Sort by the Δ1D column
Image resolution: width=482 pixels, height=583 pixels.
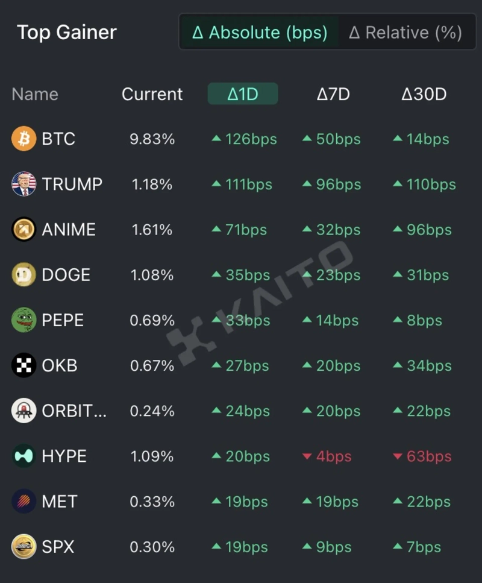[243, 94]
